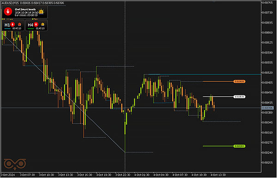
Task: Click the 0.68310 price axis label
Action: point(267,132)
